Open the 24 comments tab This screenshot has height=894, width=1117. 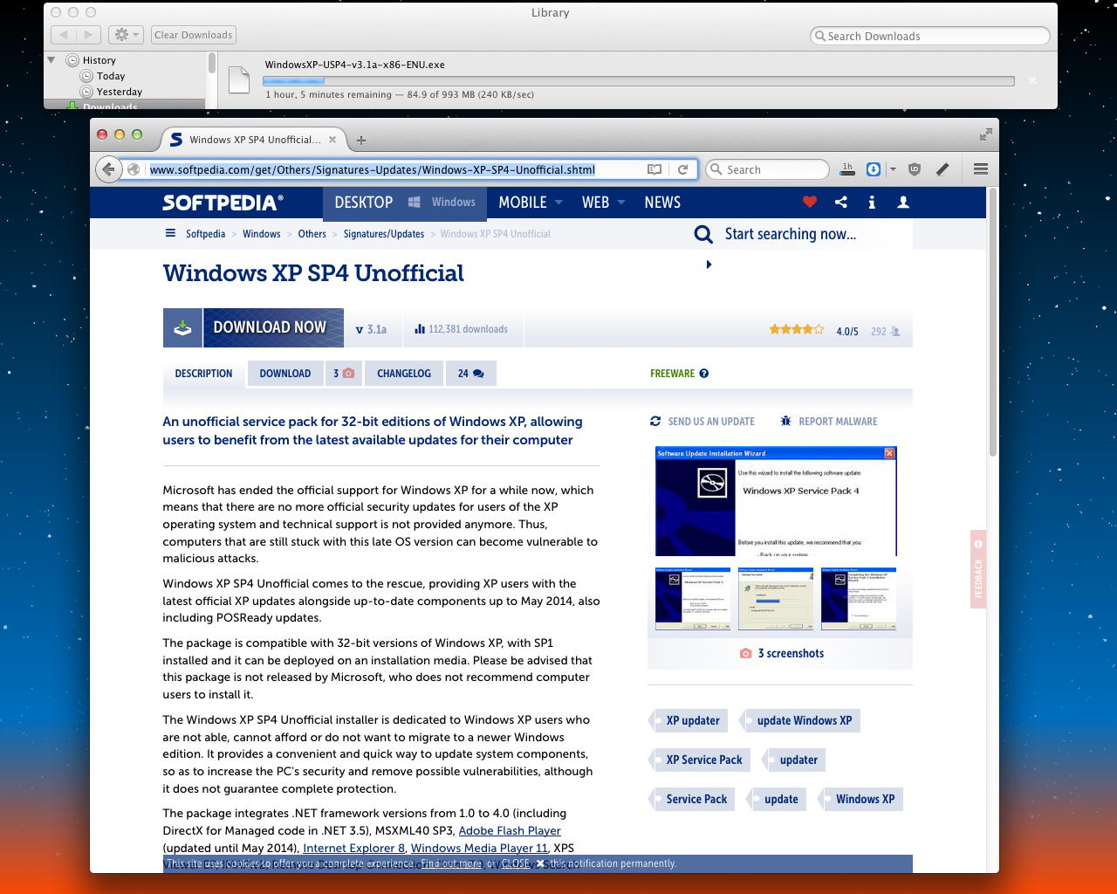pos(470,374)
